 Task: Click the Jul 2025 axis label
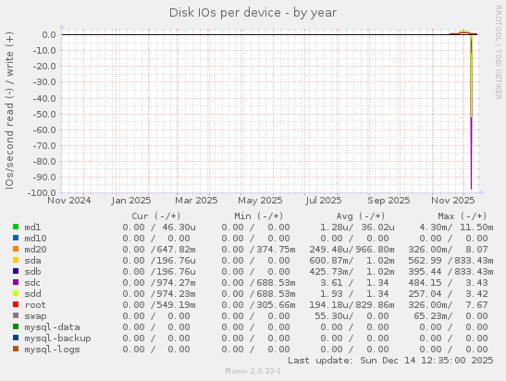point(324,201)
